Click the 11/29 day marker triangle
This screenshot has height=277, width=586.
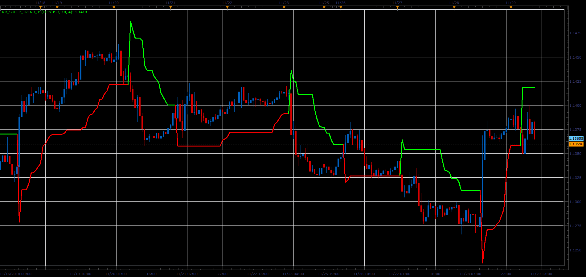[x=511, y=7]
